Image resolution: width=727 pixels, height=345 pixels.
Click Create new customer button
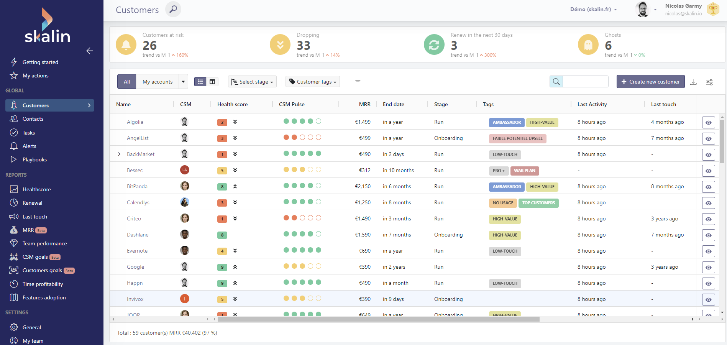[650, 82]
